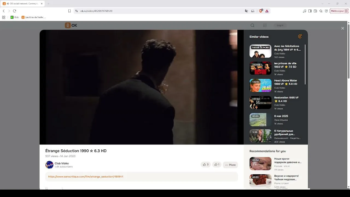Toggle the browser sidebar panel icon
This screenshot has width=350, height=197.
[x=310, y=11]
